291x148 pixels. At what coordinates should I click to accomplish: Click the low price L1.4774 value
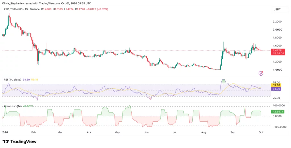click(69, 9)
